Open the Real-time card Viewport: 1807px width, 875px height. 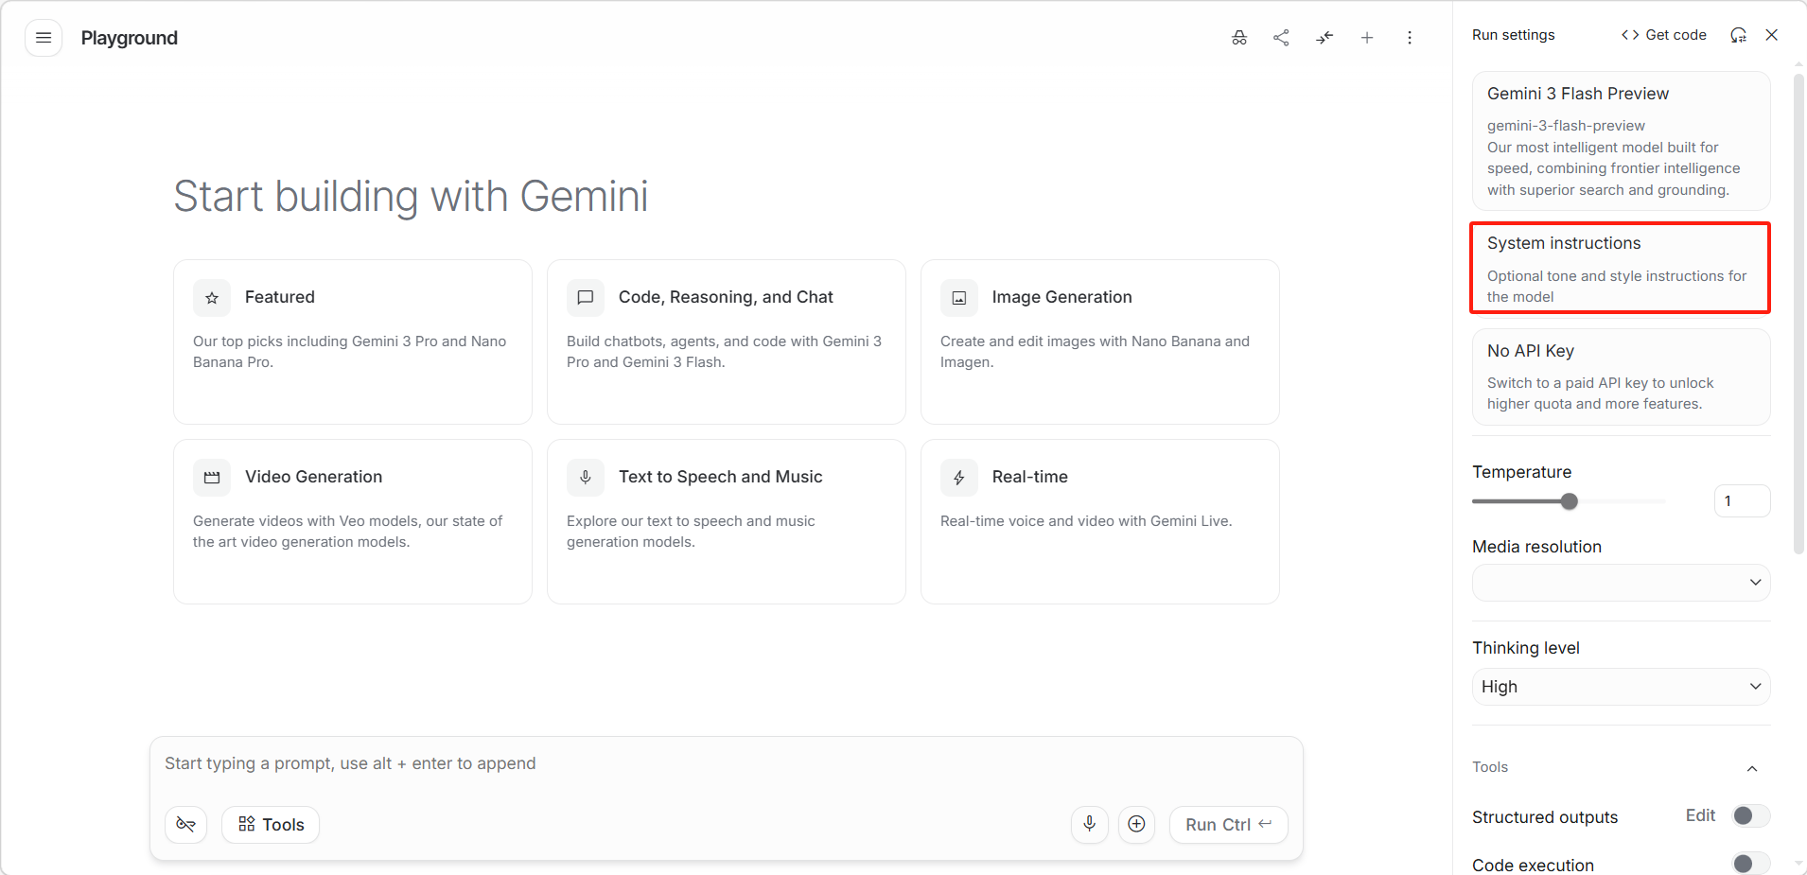1100,522
